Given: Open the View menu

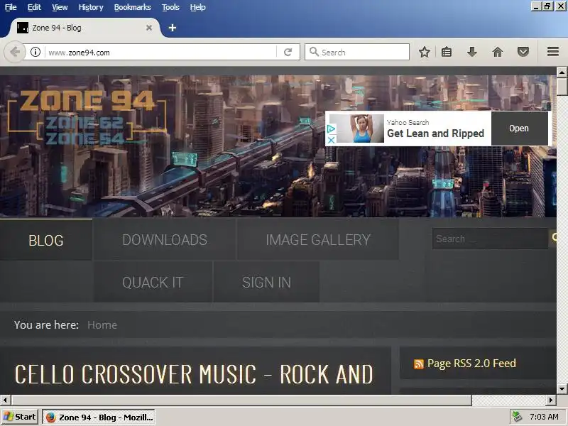Looking at the screenshot, I should 60,7.
